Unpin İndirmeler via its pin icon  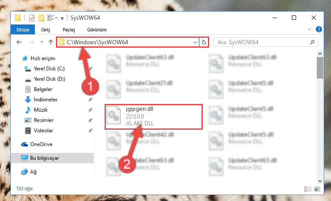point(90,100)
